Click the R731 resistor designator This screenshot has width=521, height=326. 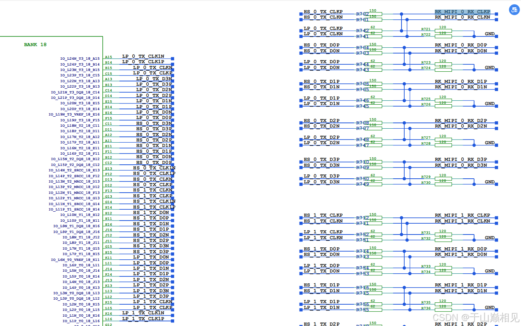click(x=426, y=233)
